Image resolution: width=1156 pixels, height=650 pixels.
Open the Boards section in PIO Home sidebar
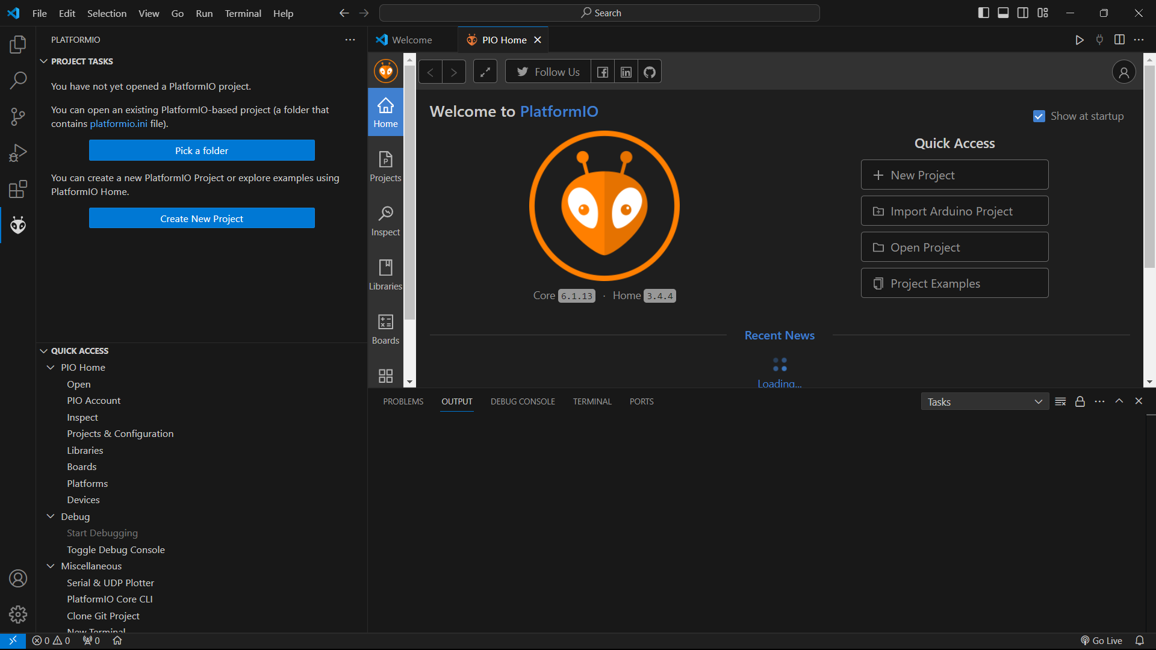tap(385, 329)
